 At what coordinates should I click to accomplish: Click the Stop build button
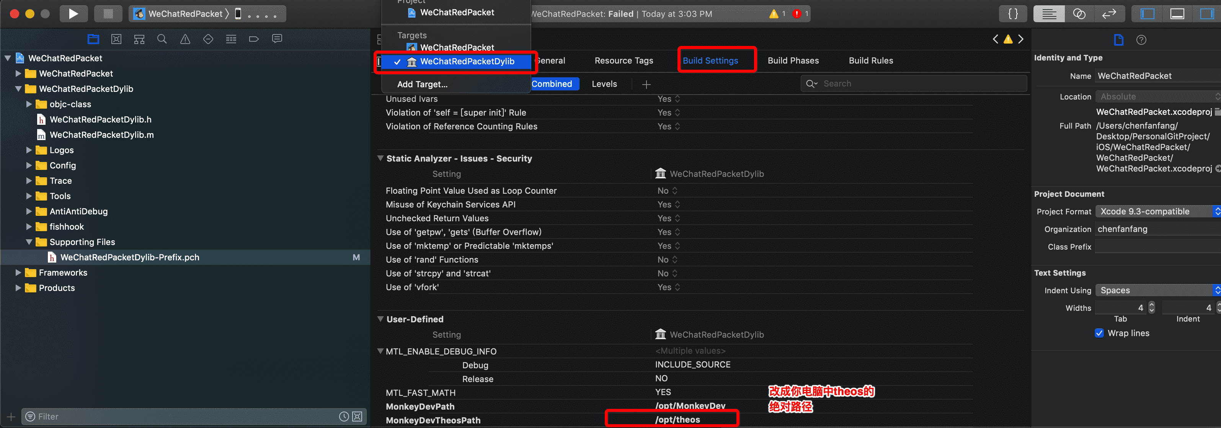(x=108, y=14)
